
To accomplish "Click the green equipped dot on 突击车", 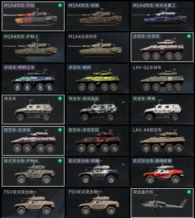I will pyautogui.click(x=60, y=99).
